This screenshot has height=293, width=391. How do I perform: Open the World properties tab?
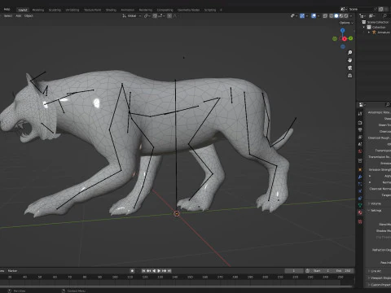click(360, 151)
